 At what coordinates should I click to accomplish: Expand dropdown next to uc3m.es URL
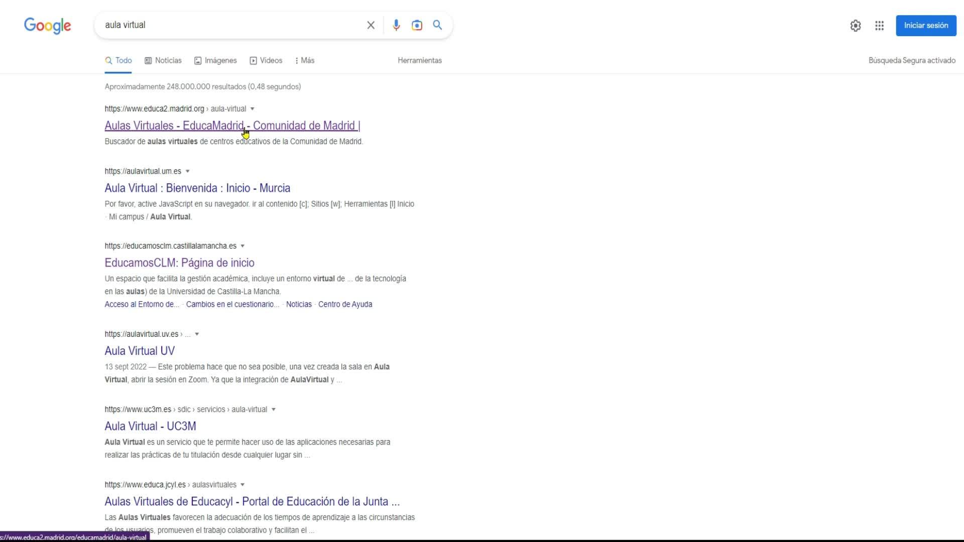274,410
